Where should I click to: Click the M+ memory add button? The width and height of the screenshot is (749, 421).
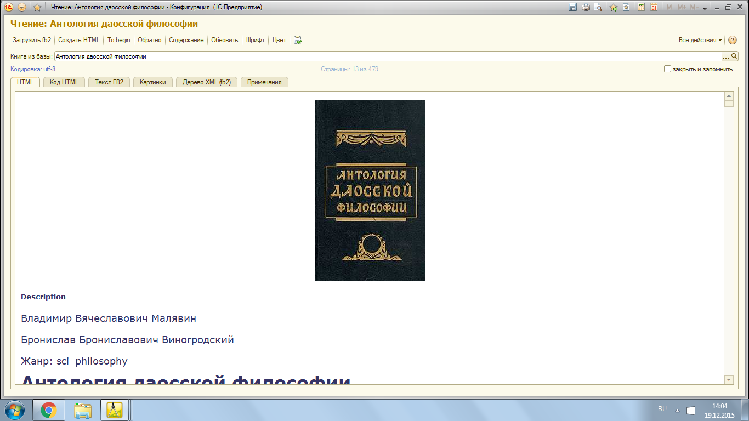click(682, 7)
